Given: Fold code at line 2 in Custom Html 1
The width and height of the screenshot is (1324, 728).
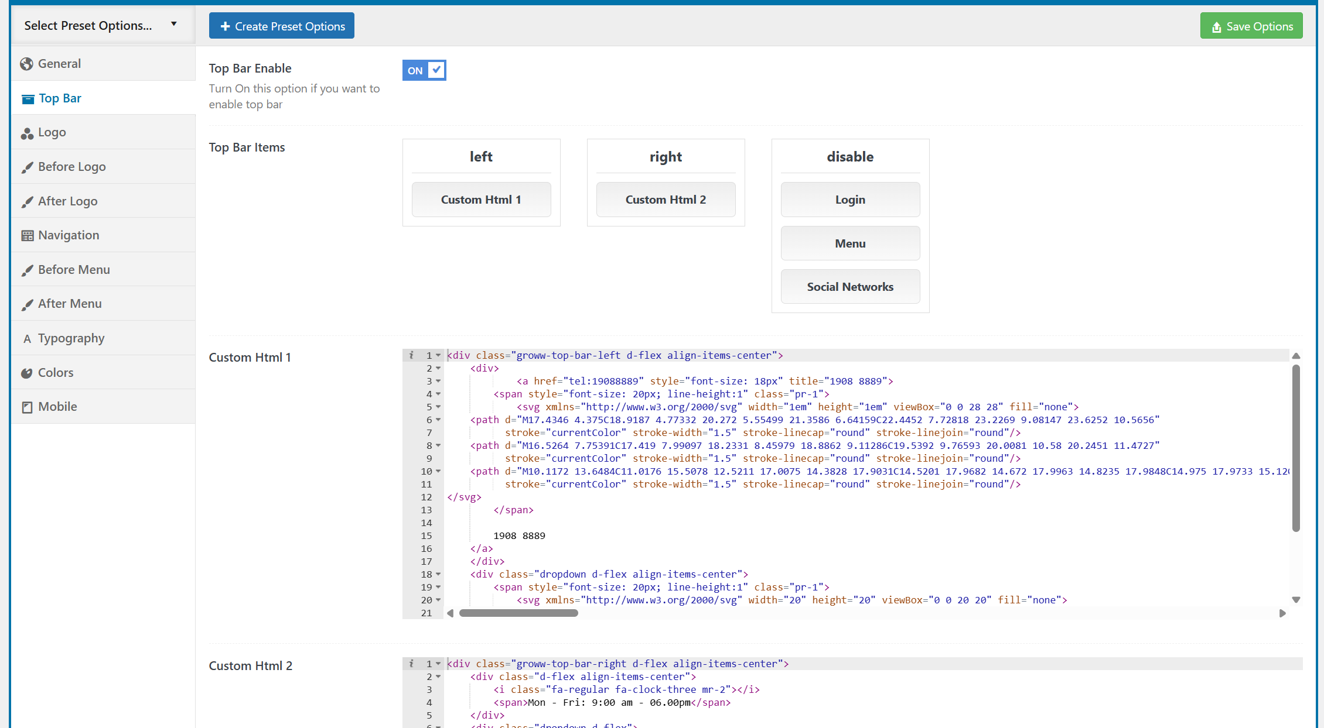Looking at the screenshot, I should click(438, 369).
